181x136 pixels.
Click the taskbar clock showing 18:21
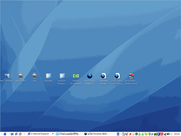pos(177,134)
